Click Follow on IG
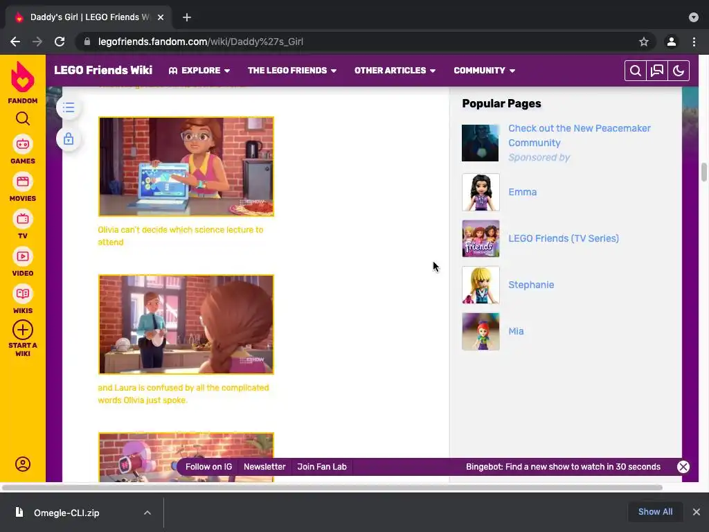The image size is (709, 532). tap(208, 467)
